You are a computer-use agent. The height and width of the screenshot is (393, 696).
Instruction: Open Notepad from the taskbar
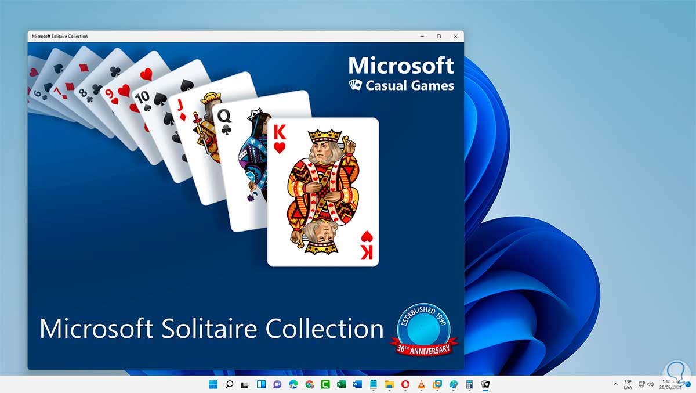(373, 384)
